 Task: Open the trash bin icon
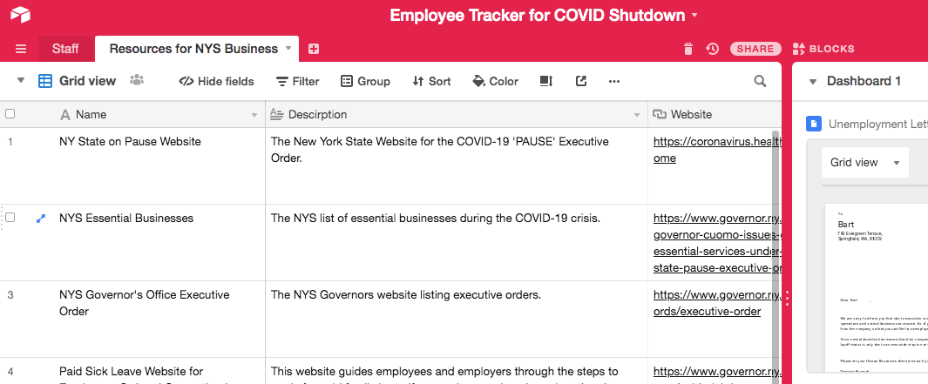(688, 49)
